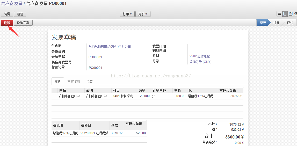297x146 pixels.
Task: Click the 产品 column header
Action: pos(71,91)
